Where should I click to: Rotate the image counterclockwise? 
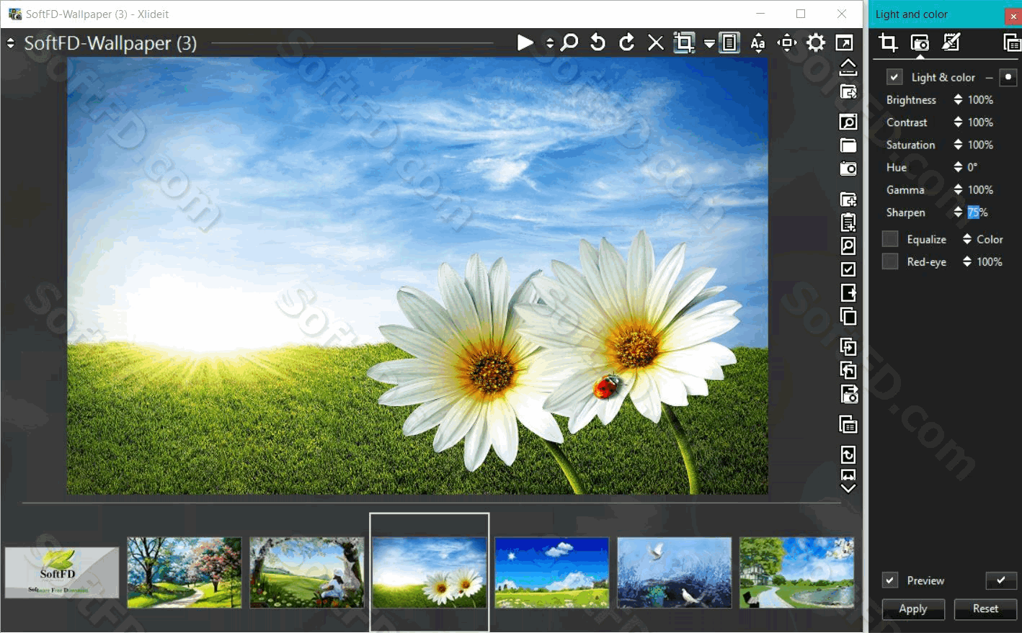[597, 43]
